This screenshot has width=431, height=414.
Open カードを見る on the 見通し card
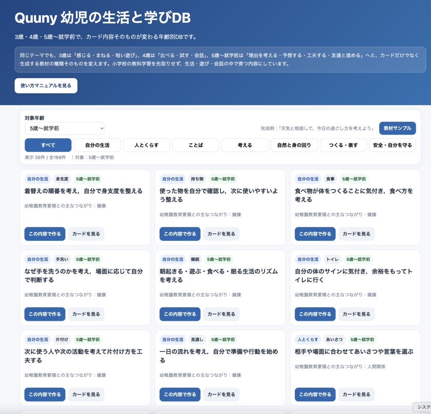tap(221, 395)
